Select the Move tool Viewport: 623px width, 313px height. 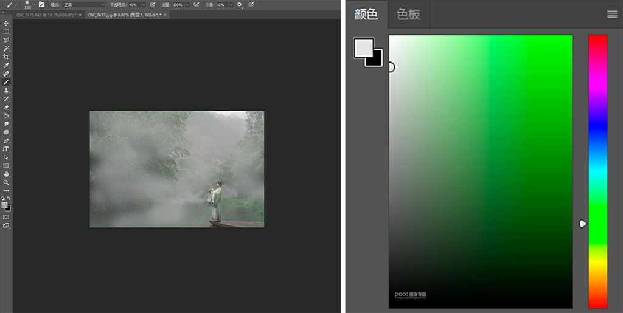click(x=6, y=24)
